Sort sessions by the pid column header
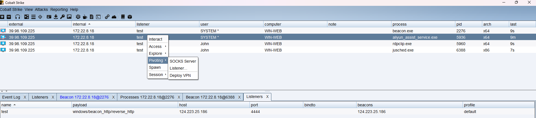536x118 pixels. 459,24
